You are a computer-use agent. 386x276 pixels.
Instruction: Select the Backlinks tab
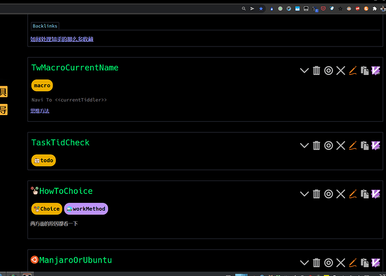click(x=45, y=26)
